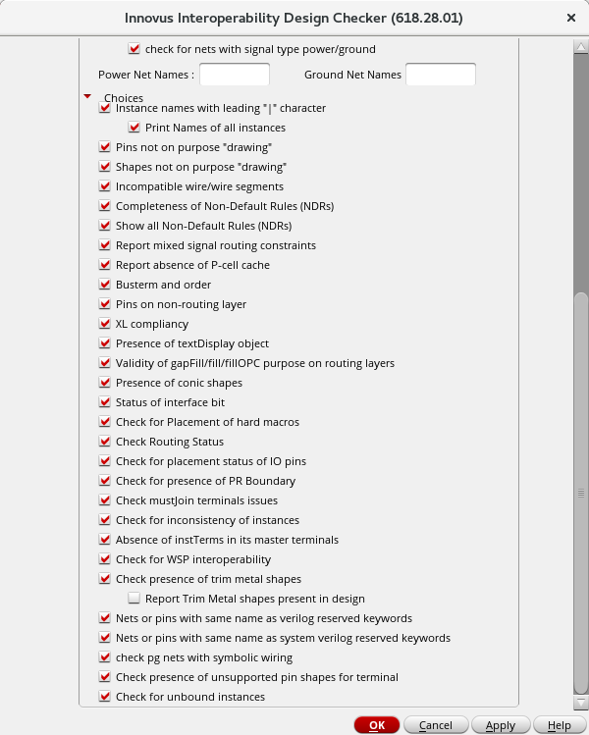
Task: Open Help for the design checker
Action: (559, 725)
